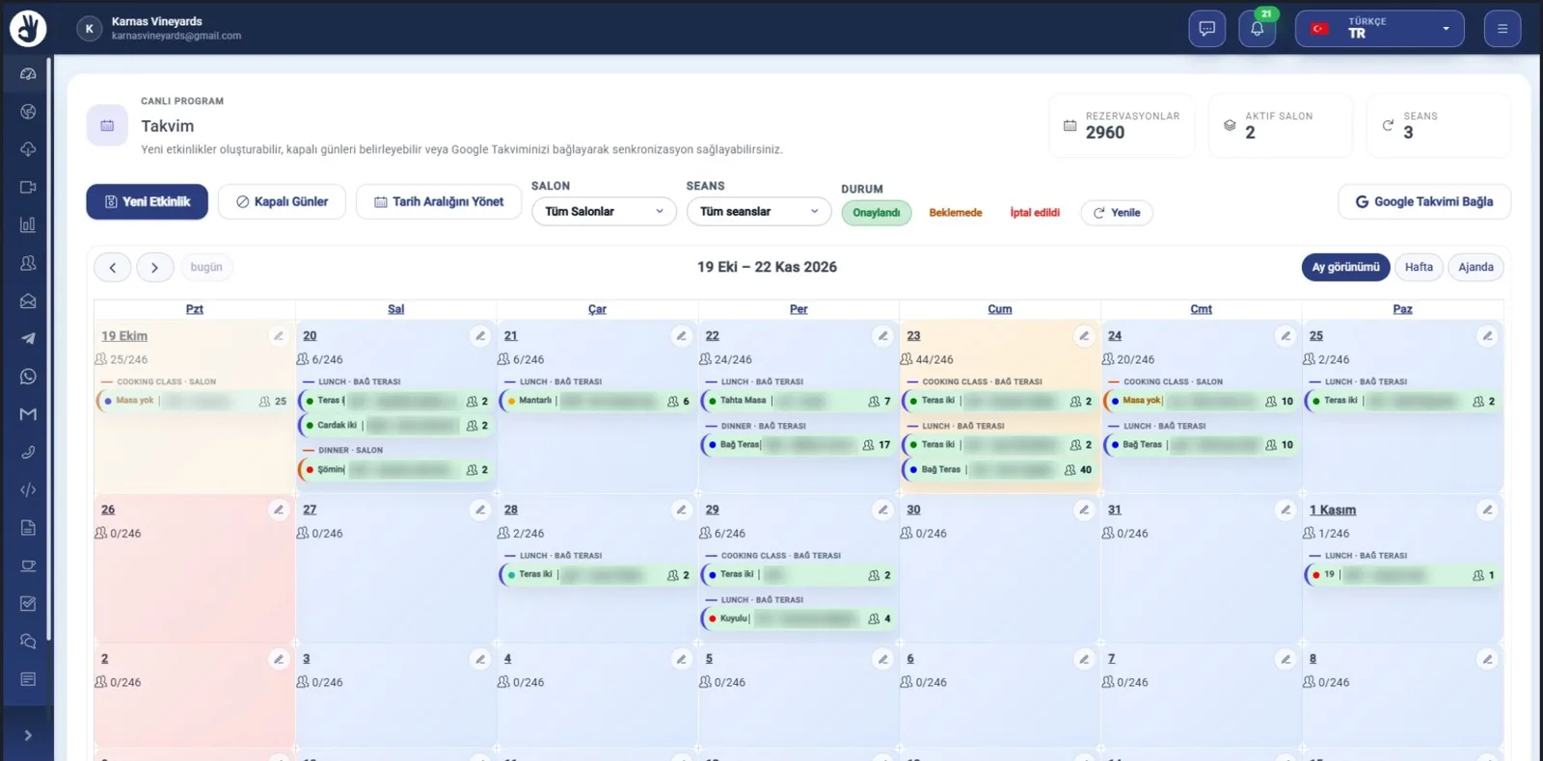Open the cloud download icon in sidebar
The image size is (1543, 761).
pos(28,149)
